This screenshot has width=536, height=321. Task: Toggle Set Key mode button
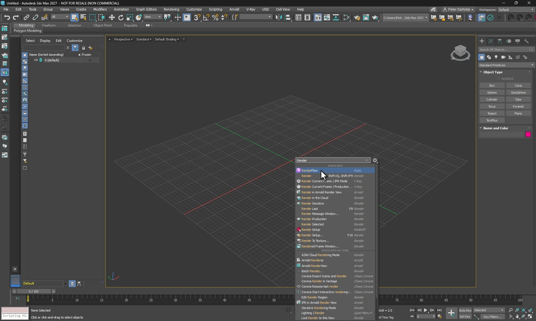(465, 317)
